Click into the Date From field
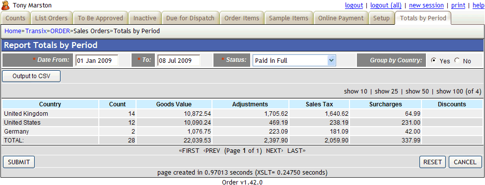The width and height of the screenshot is (485, 185). pos(97,60)
